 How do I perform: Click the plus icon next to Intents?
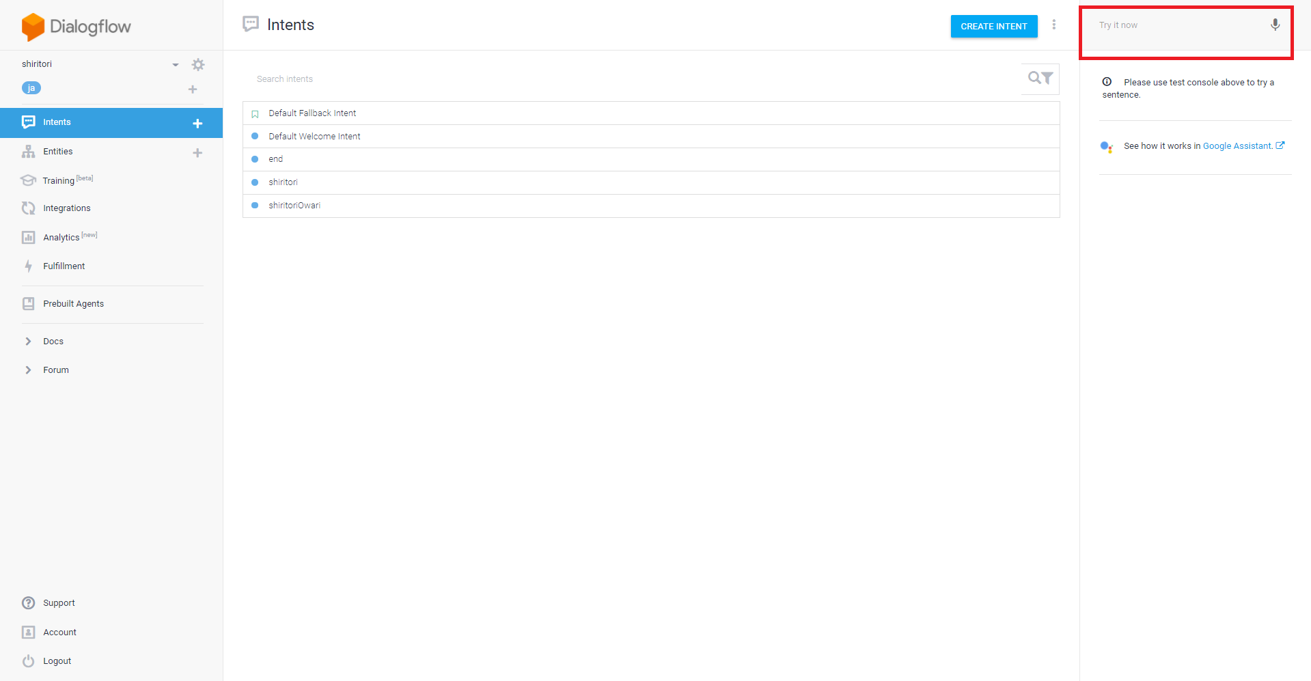197,124
